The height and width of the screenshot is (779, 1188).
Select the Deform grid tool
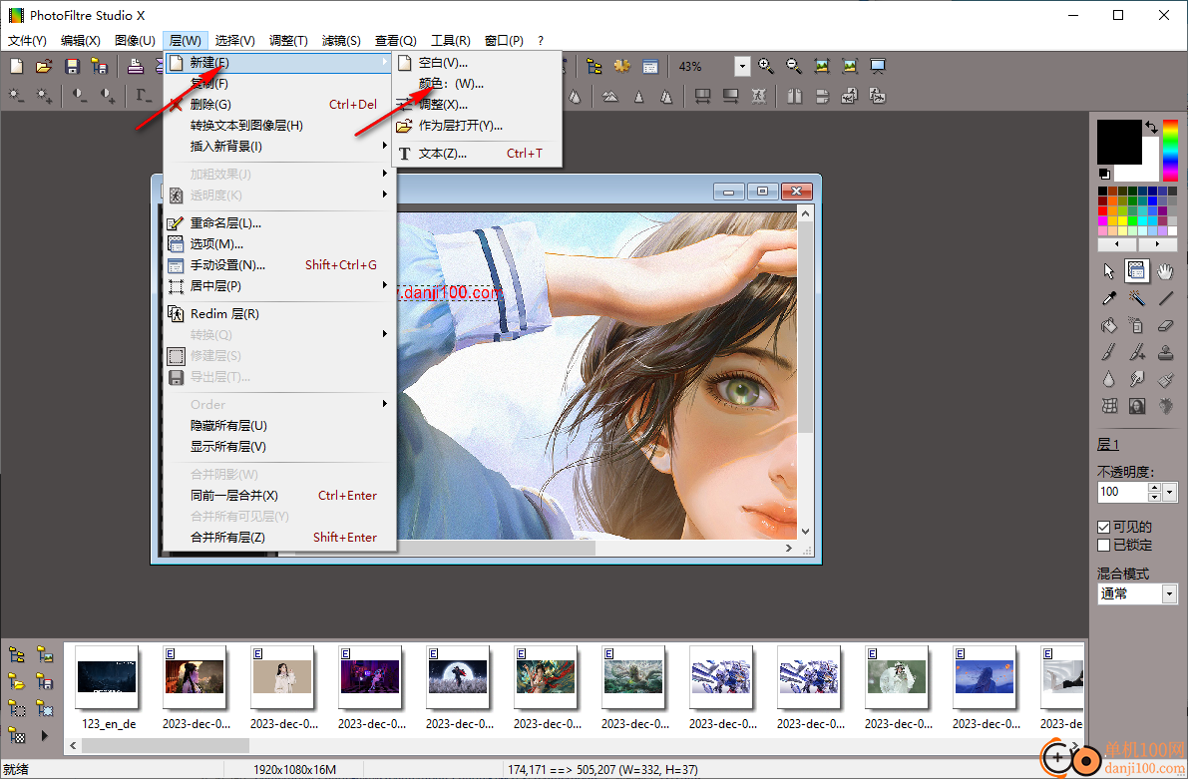tap(1108, 406)
